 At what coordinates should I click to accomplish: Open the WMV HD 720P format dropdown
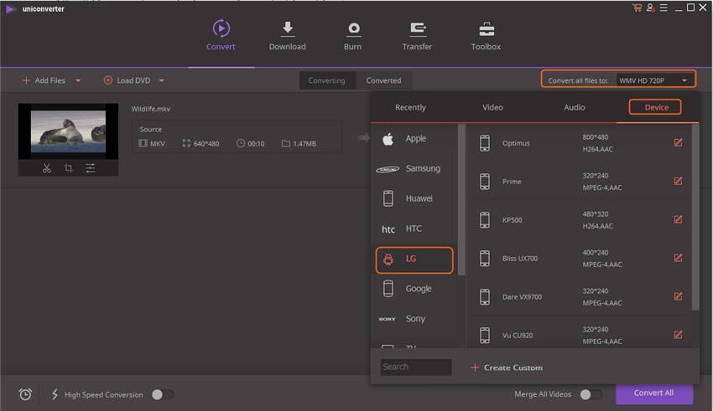(654, 80)
